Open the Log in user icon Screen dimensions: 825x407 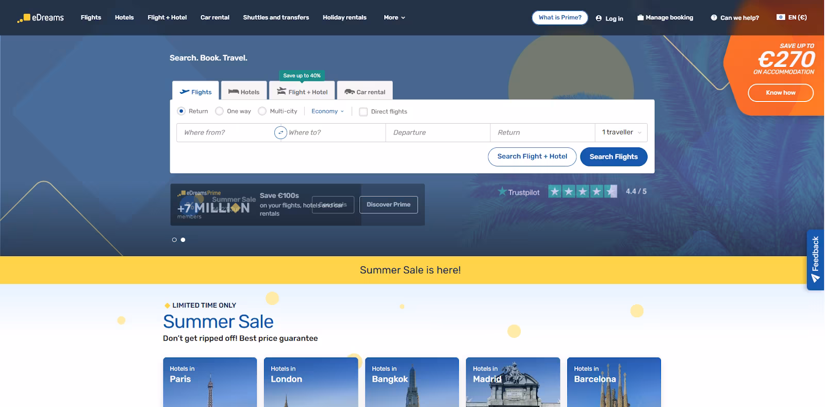click(x=599, y=18)
